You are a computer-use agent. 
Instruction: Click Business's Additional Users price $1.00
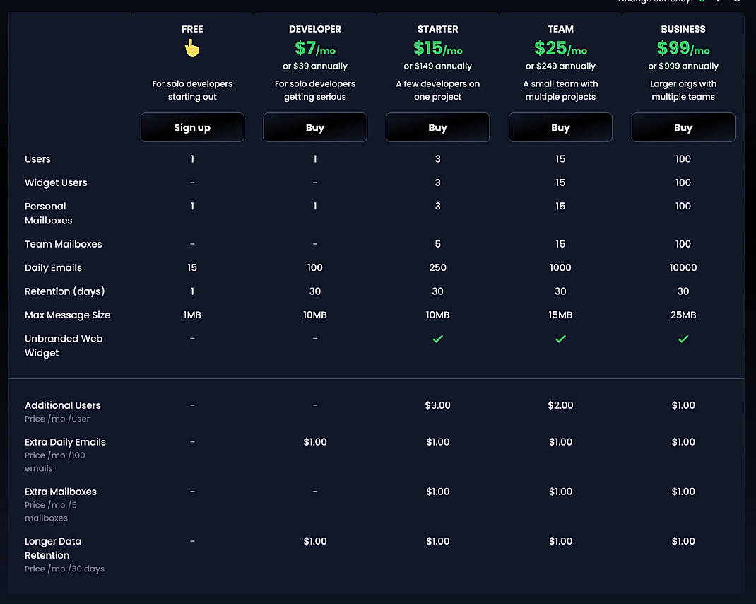point(683,405)
